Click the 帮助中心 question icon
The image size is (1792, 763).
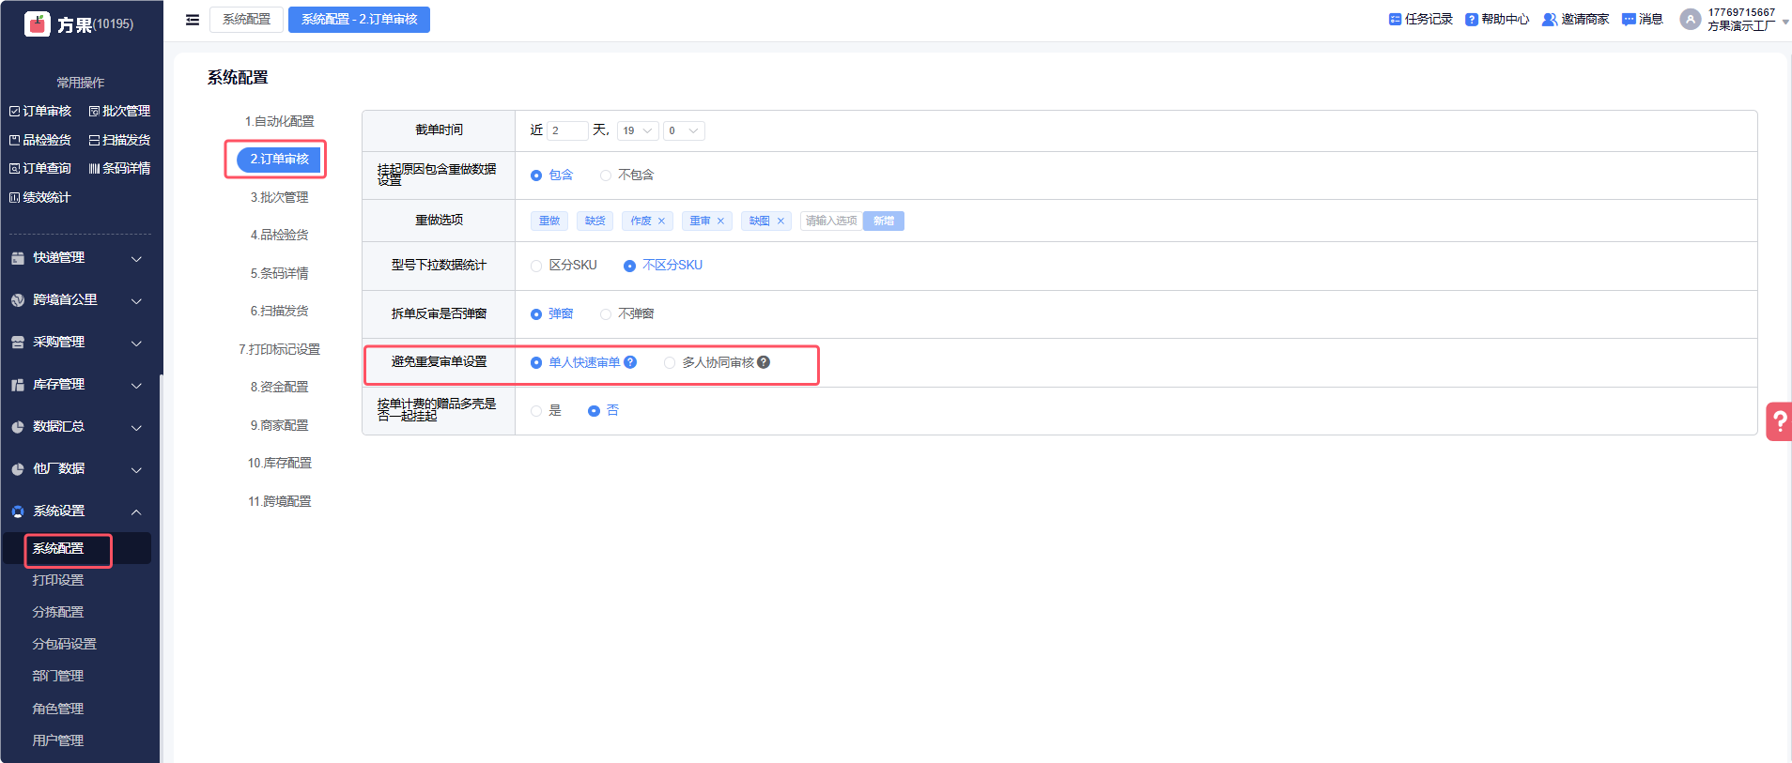(1472, 19)
